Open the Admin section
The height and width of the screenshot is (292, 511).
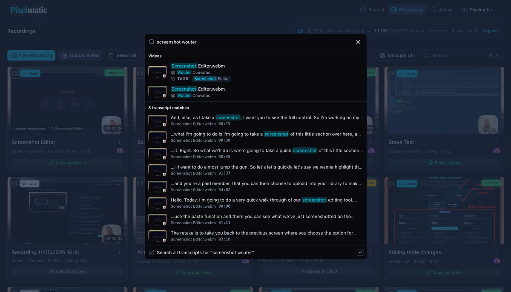[x=442, y=10]
